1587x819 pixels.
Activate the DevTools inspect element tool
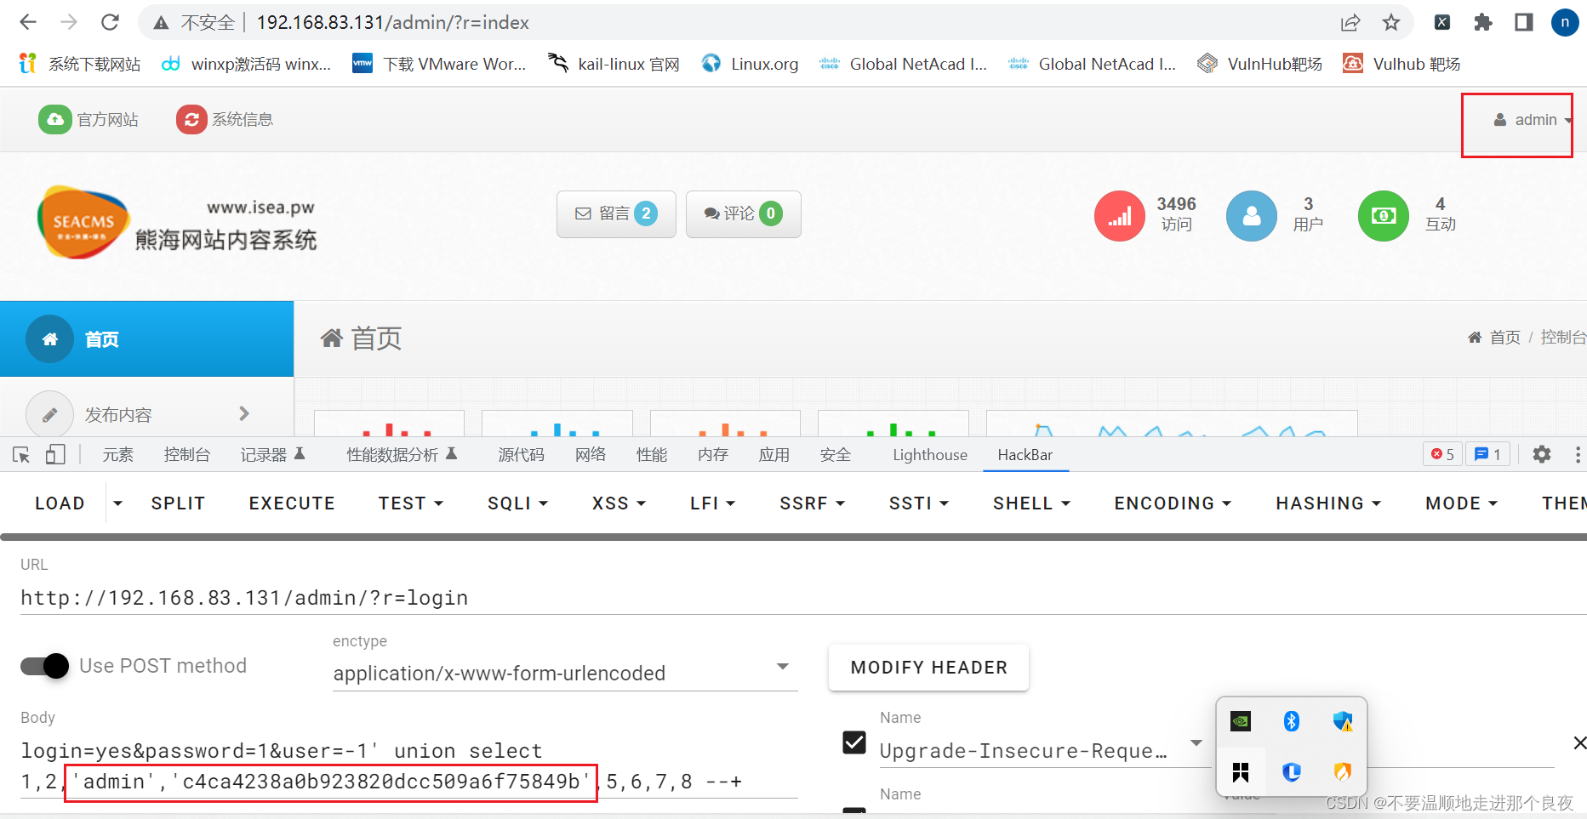21,455
